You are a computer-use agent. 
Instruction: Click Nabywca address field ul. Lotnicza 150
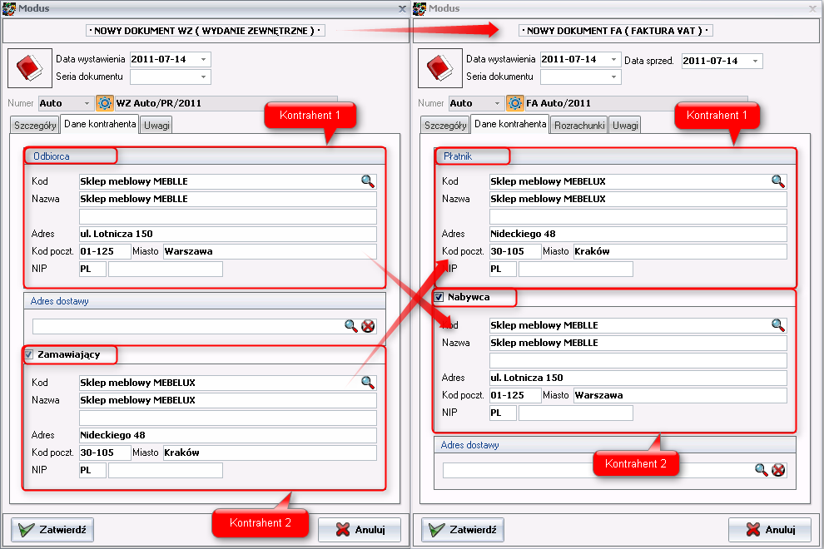click(638, 378)
